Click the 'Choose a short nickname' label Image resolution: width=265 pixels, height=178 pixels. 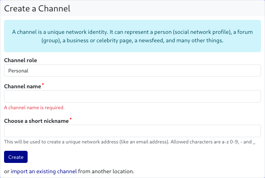[36, 121]
